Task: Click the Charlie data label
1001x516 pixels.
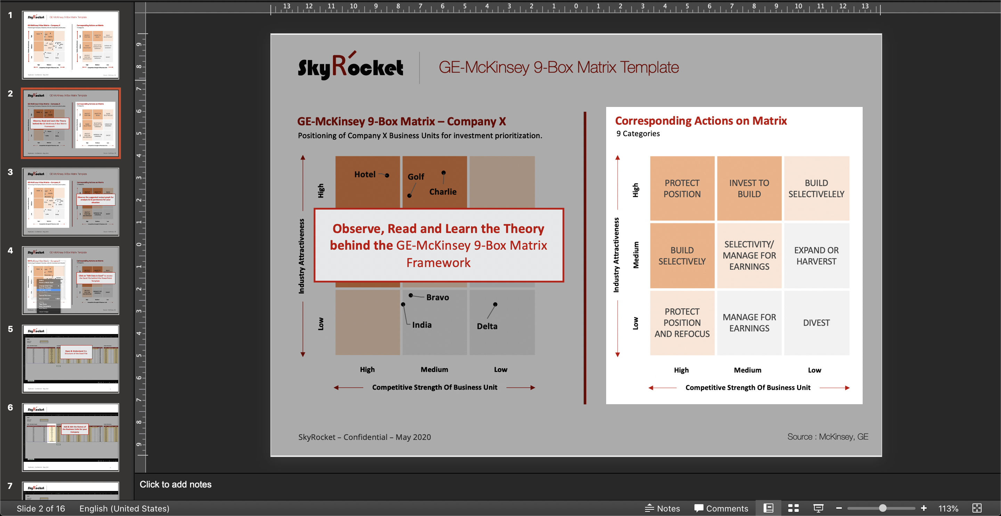Action: (x=442, y=192)
